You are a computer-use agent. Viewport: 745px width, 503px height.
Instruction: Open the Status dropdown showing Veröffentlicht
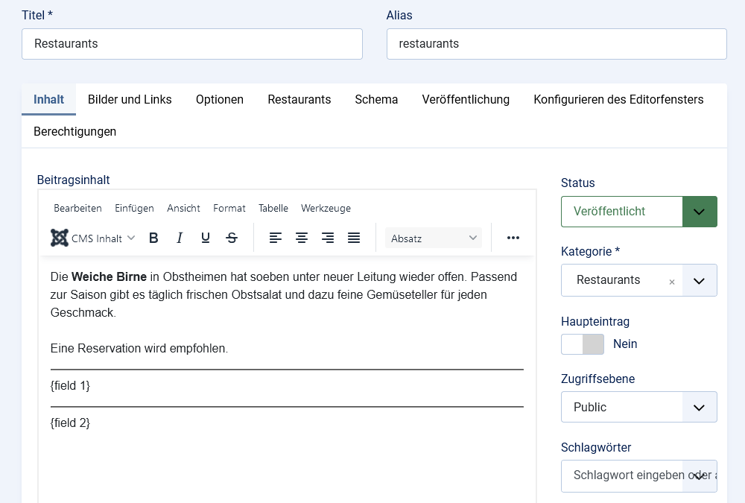click(x=638, y=212)
